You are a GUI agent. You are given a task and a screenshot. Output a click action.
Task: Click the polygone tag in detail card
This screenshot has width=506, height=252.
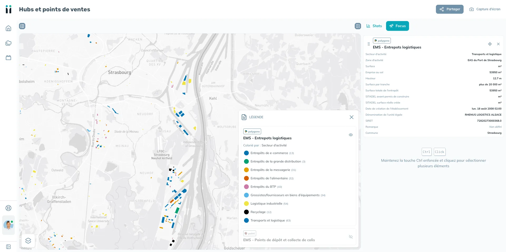click(x=382, y=41)
